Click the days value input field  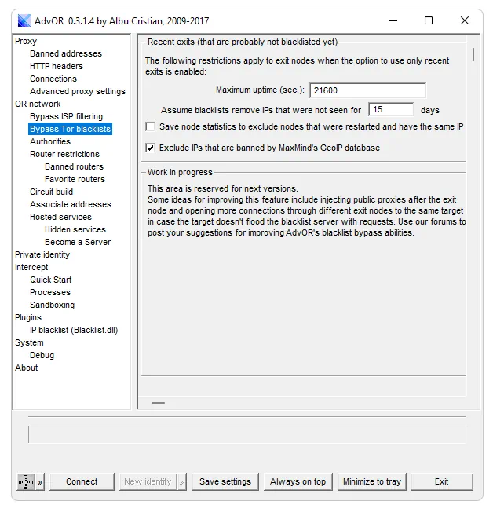coord(391,109)
